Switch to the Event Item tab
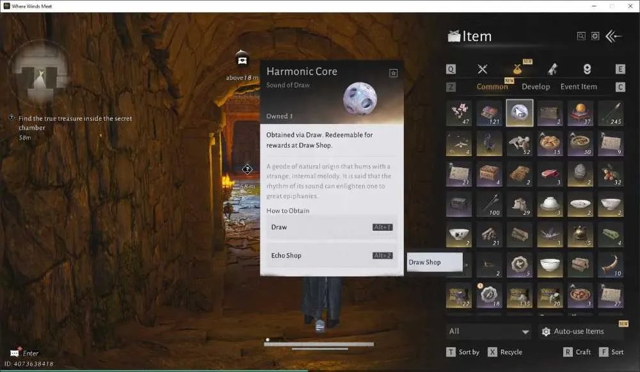640x372 pixels. (x=579, y=87)
